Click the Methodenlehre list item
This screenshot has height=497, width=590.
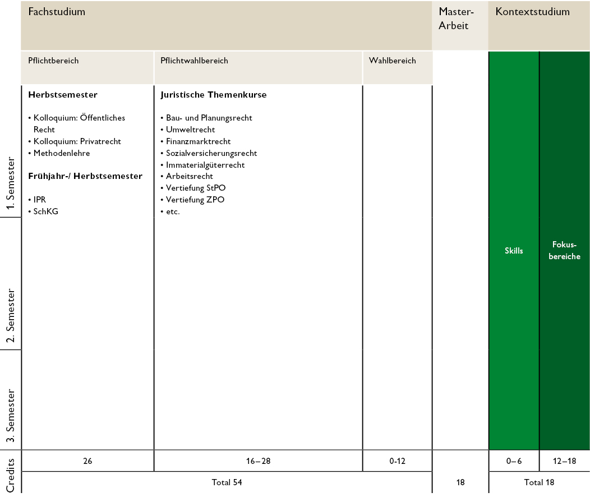click(x=61, y=153)
